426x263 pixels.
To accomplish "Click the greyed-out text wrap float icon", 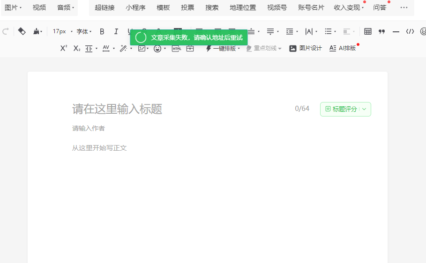I will (x=347, y=31).
